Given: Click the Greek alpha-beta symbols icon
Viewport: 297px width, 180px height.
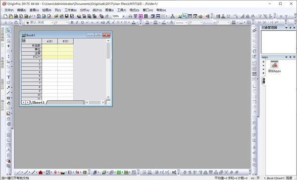Looking at the screenshot, I should coord(102,23).
